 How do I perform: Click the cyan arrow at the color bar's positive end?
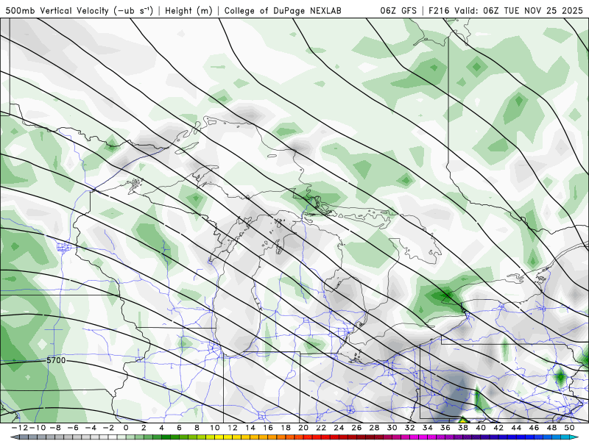coord(575,437)
